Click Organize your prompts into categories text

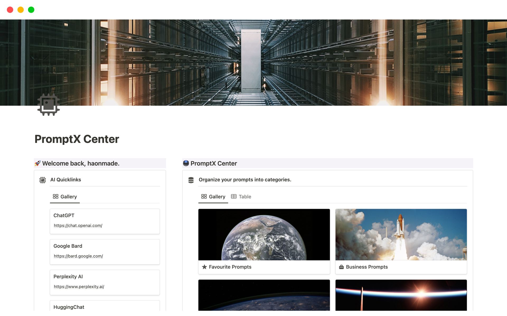[x=245, y=180]
